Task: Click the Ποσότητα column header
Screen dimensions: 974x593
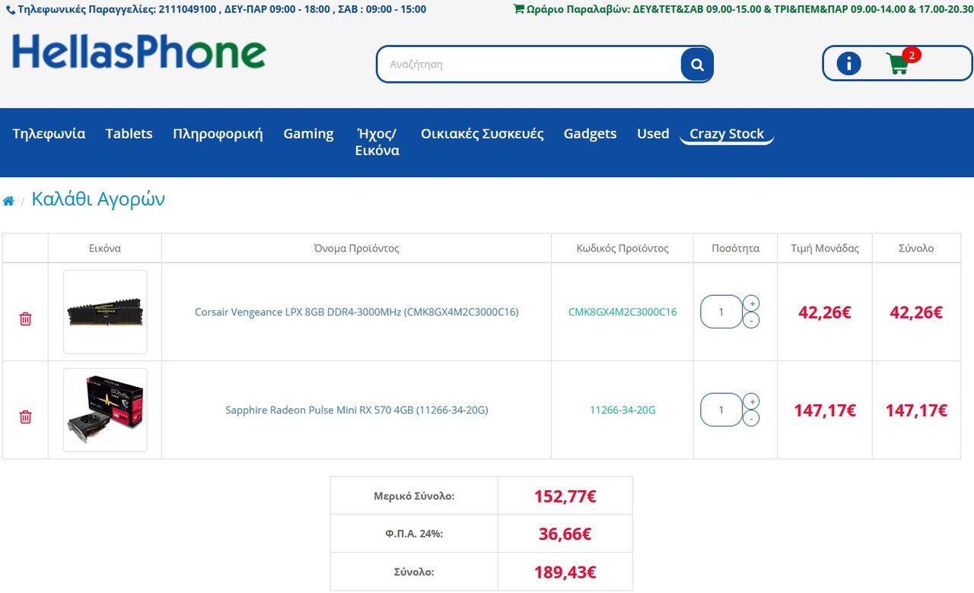Action: coord(735,248)
